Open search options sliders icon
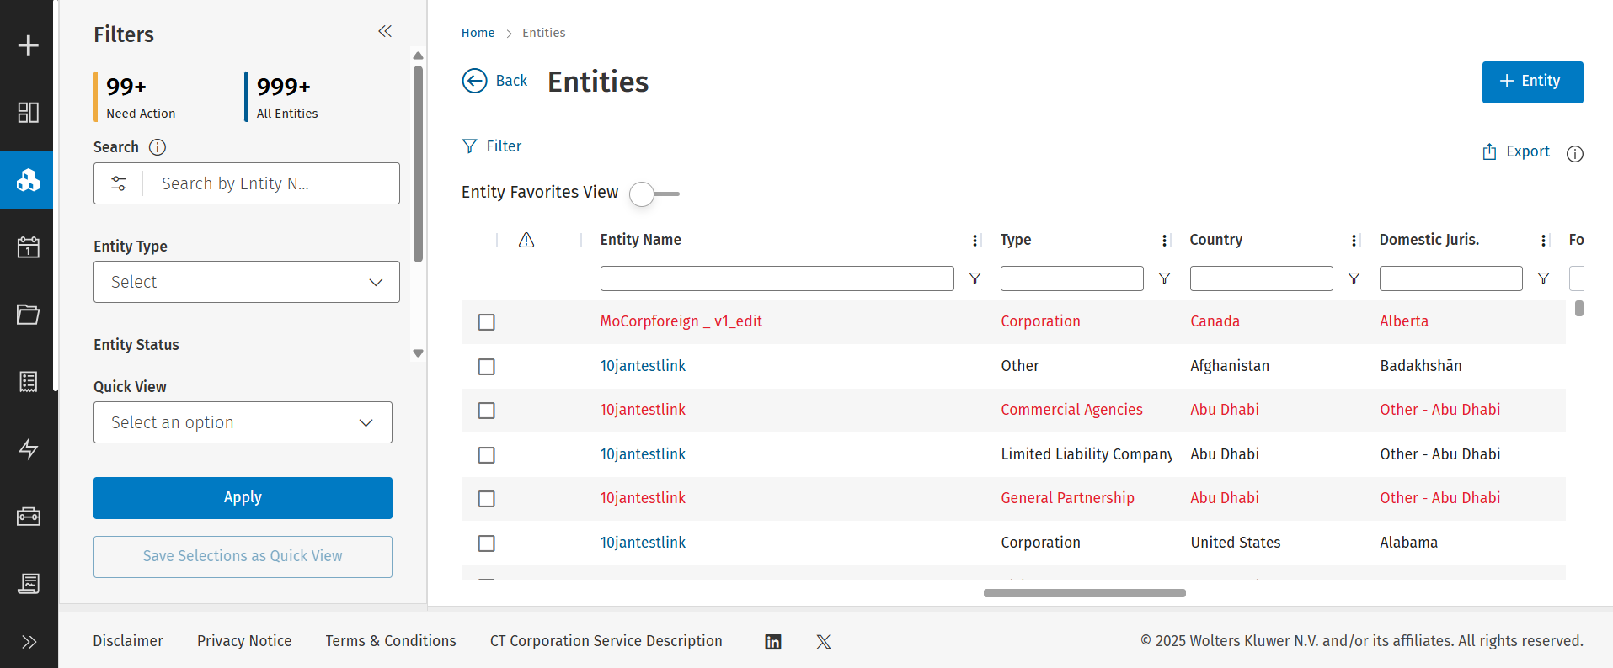The height and width of the screenshot is (668, 1613). (x=119, y=183)
